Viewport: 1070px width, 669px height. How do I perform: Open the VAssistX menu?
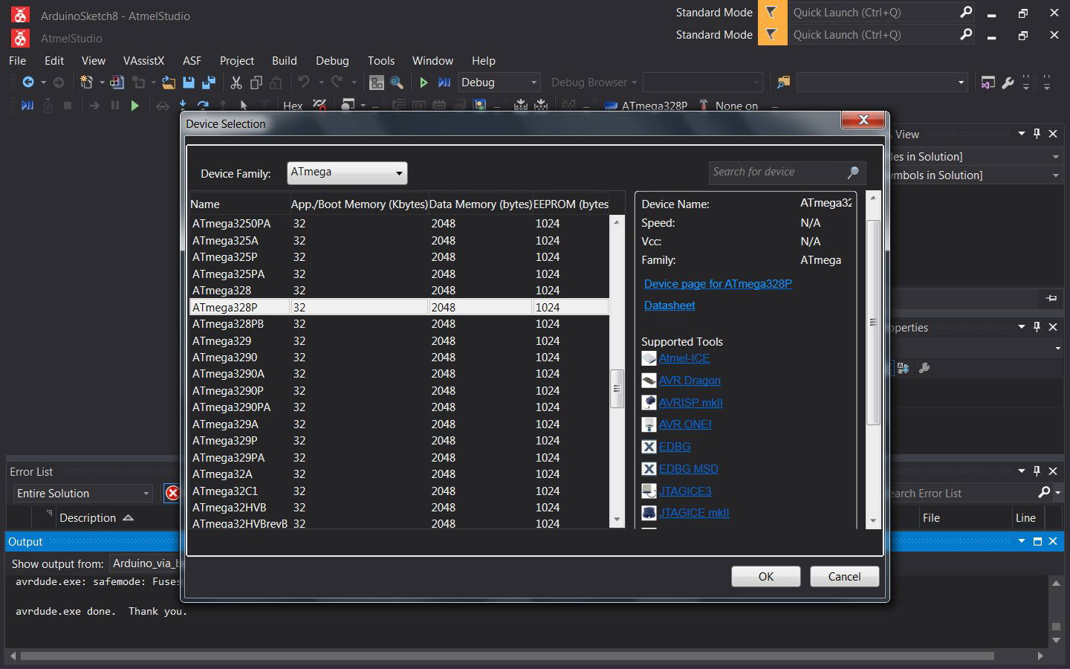143,61
